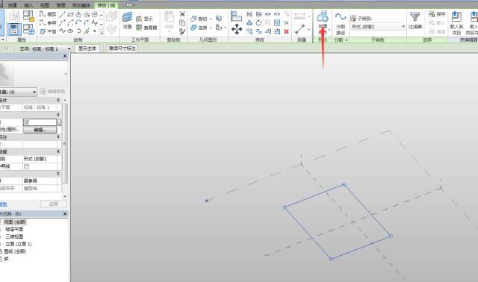Click the Load into Project icon

[x=456, y=23]
